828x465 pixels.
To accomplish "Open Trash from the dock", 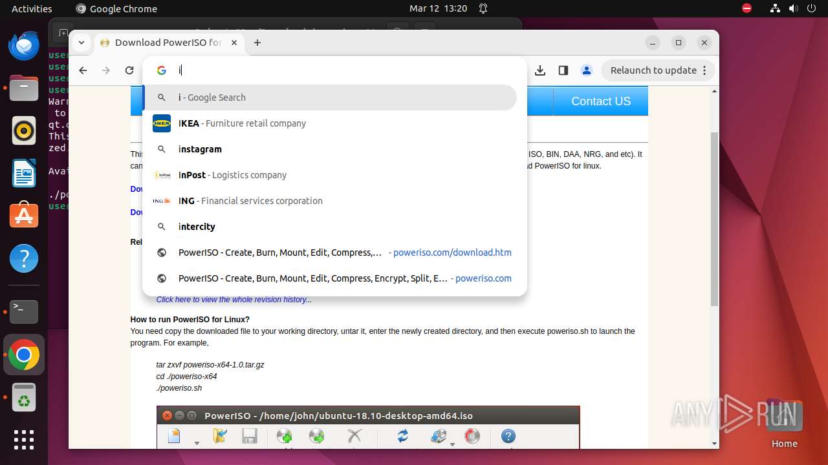I will pos(24,397).
